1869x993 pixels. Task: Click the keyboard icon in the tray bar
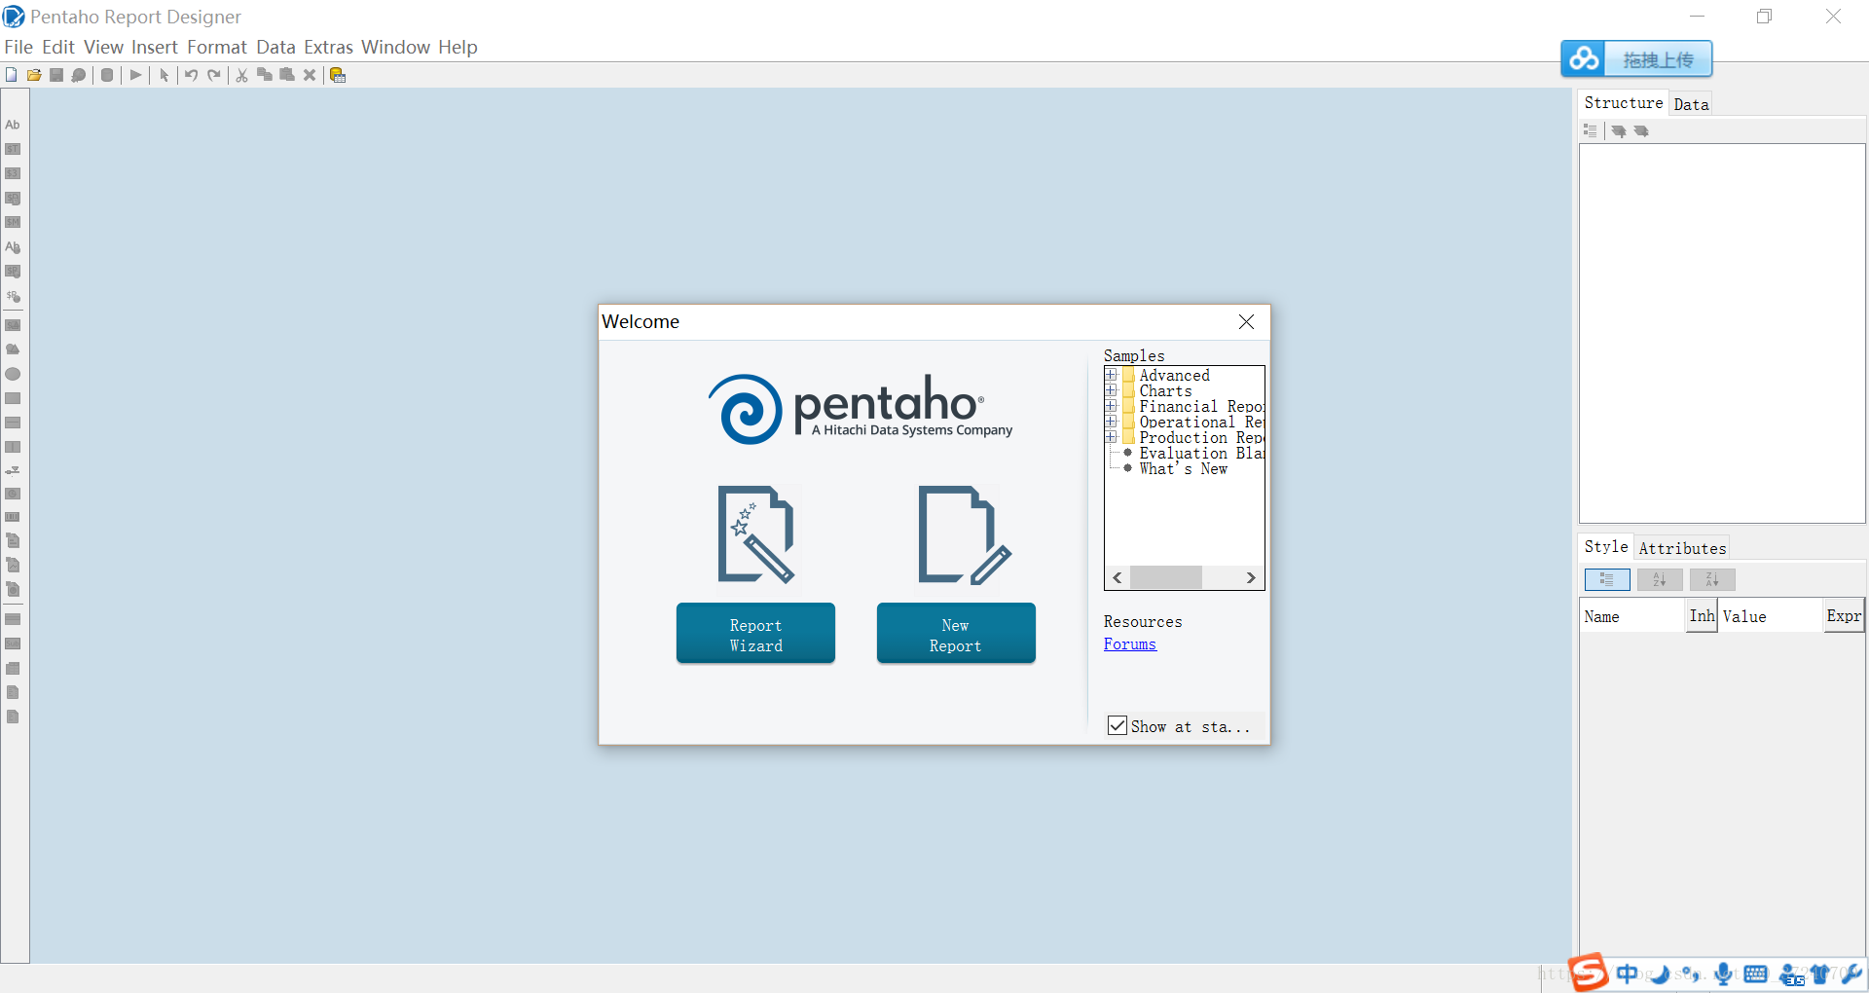coord(1756,974)
